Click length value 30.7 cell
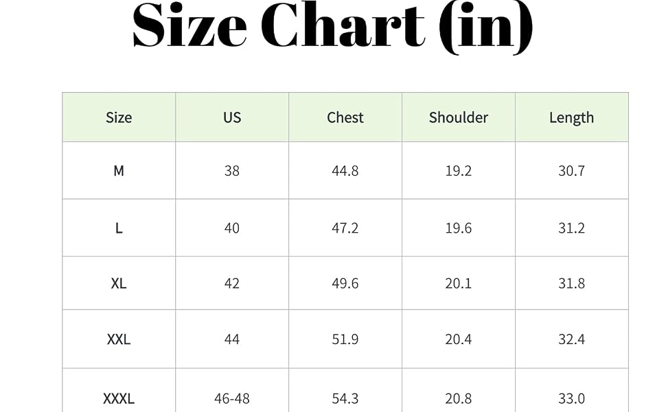 (x=572, y=171)
